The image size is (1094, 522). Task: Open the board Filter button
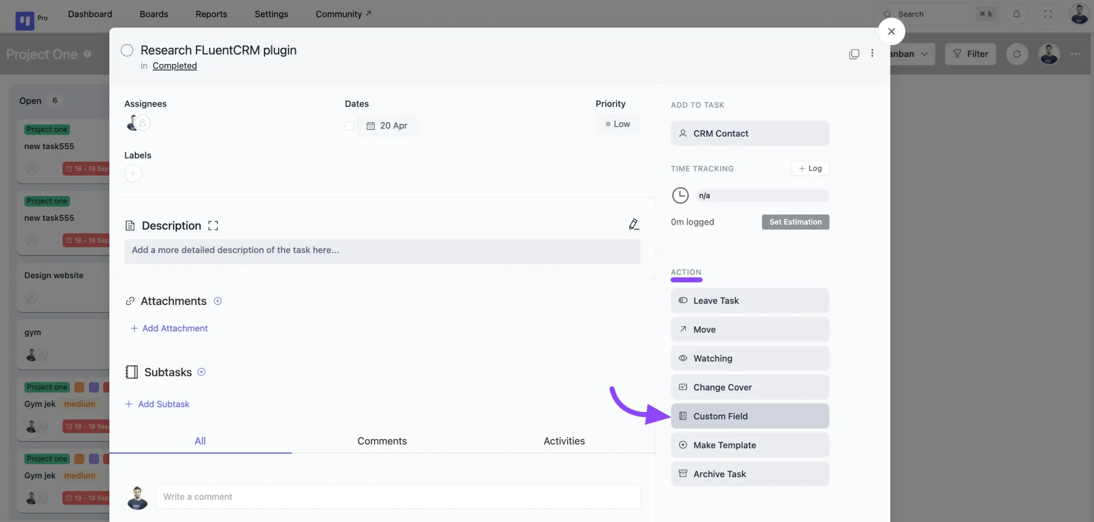(970, 54)
